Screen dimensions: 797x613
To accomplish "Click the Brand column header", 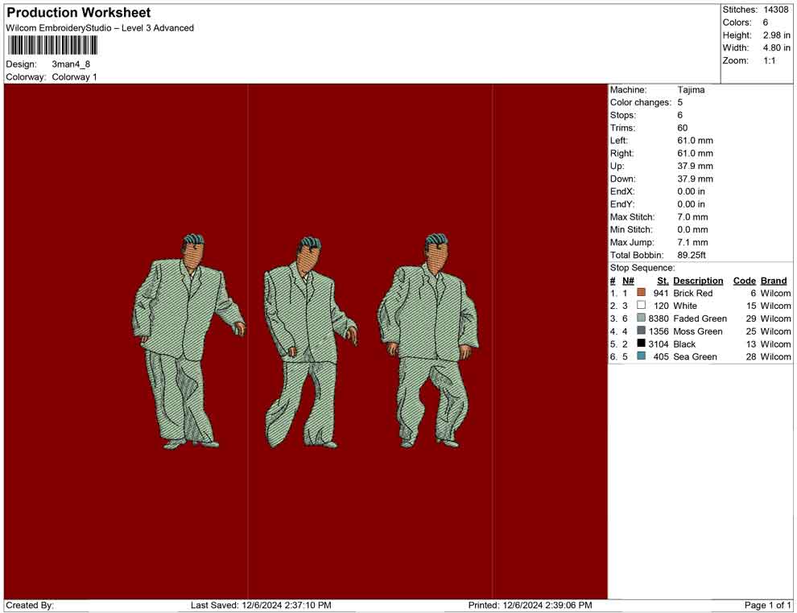I will (774, 281).
